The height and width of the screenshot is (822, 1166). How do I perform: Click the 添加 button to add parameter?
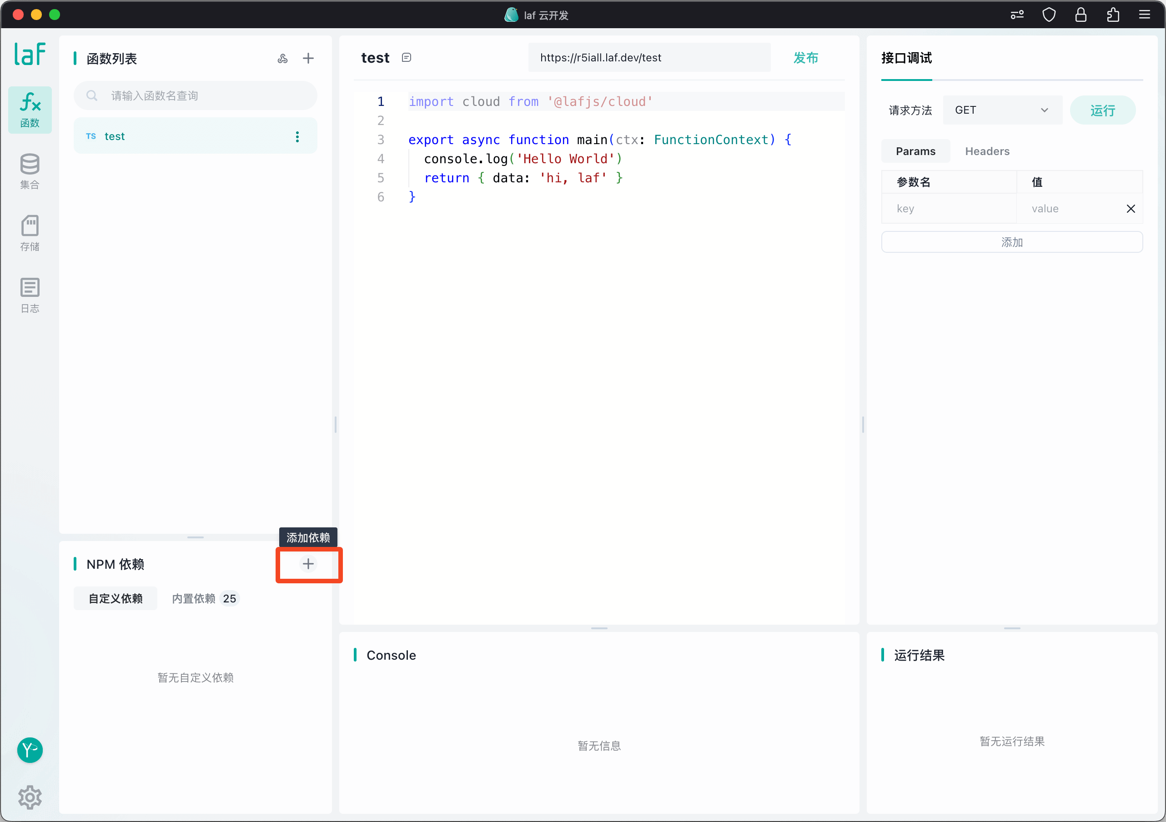(1012, 242)
